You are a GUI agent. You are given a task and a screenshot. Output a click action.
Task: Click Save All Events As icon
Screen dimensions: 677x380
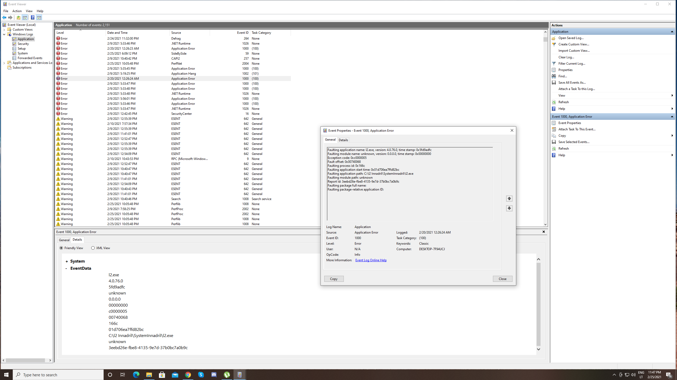click(554, 83)
